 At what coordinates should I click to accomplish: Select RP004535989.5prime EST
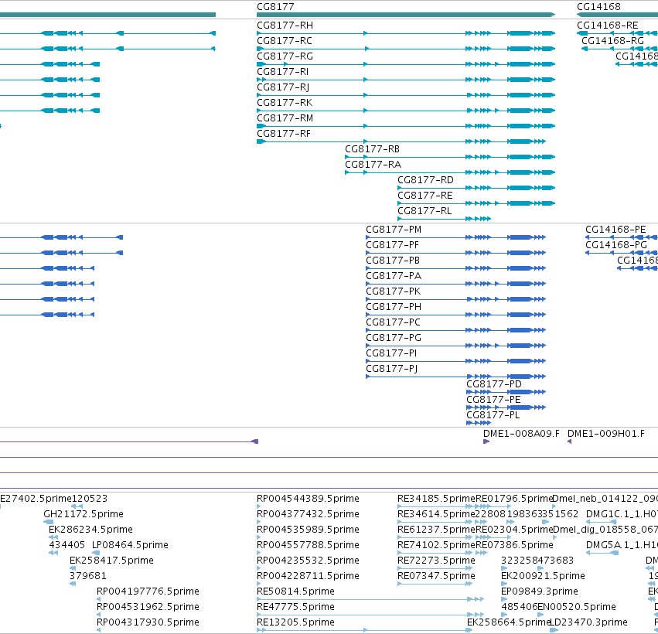308,530
